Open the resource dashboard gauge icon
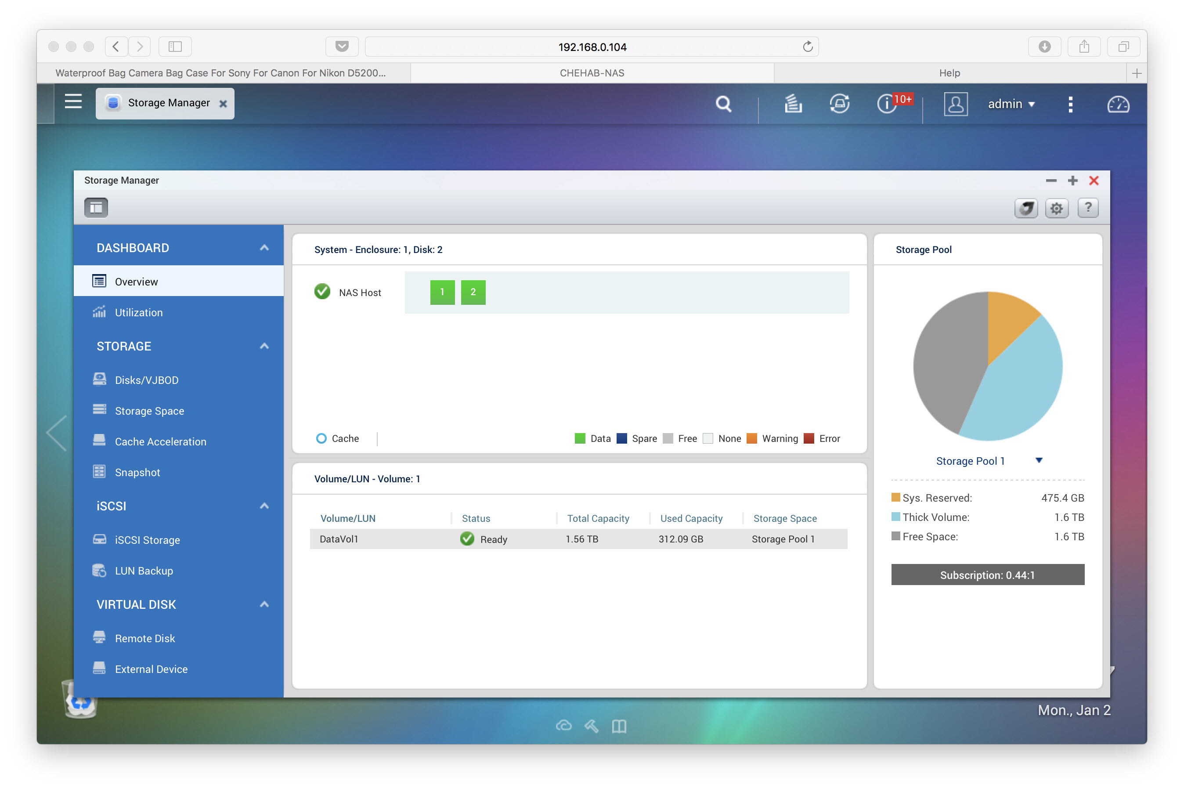The width and height of the screenshot is (1184, 788). tap(1118, 105)
